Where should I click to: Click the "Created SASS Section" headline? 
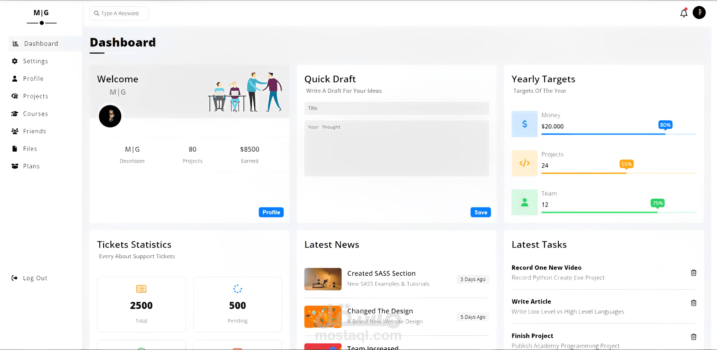381,273
